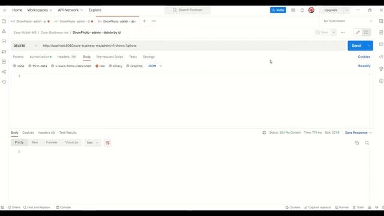The width and height of the screenshot is (384, 216).
Task: Open the JSON format dropdown
Action: (x=155, y=66)
